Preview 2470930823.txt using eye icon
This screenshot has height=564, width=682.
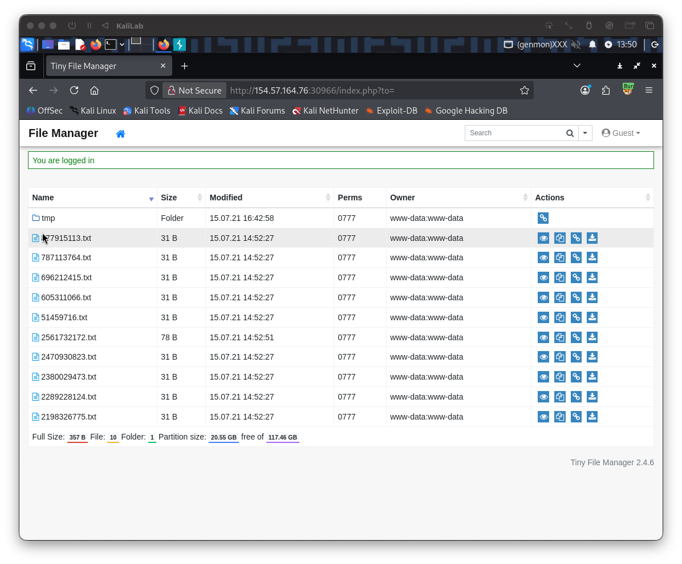pyautogui.click(x=543, y=357)
